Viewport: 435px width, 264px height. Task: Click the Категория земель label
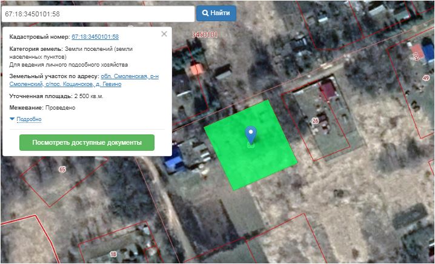[x=36, y=49]
